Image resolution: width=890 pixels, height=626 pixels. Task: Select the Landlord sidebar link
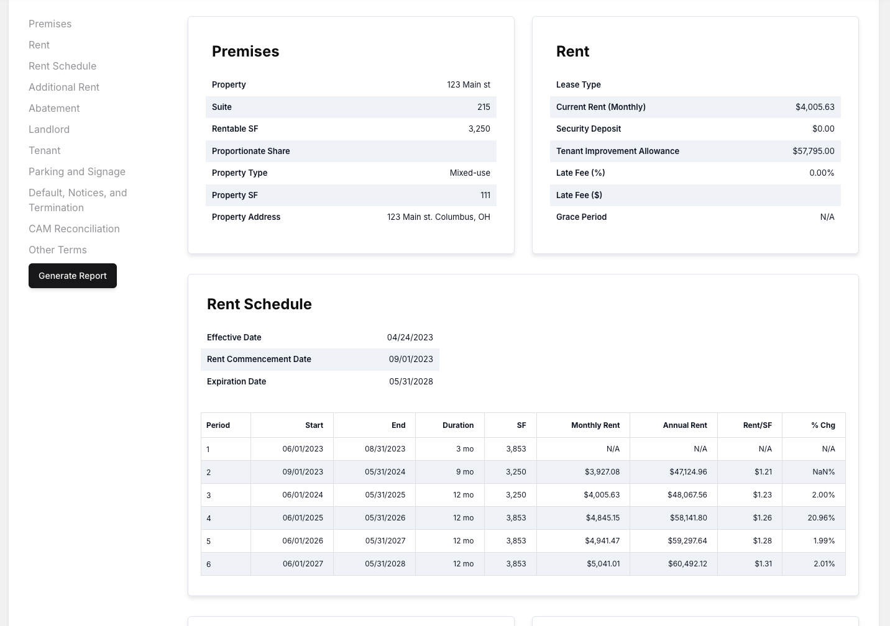pyautogui.click(x=49, y=129)
